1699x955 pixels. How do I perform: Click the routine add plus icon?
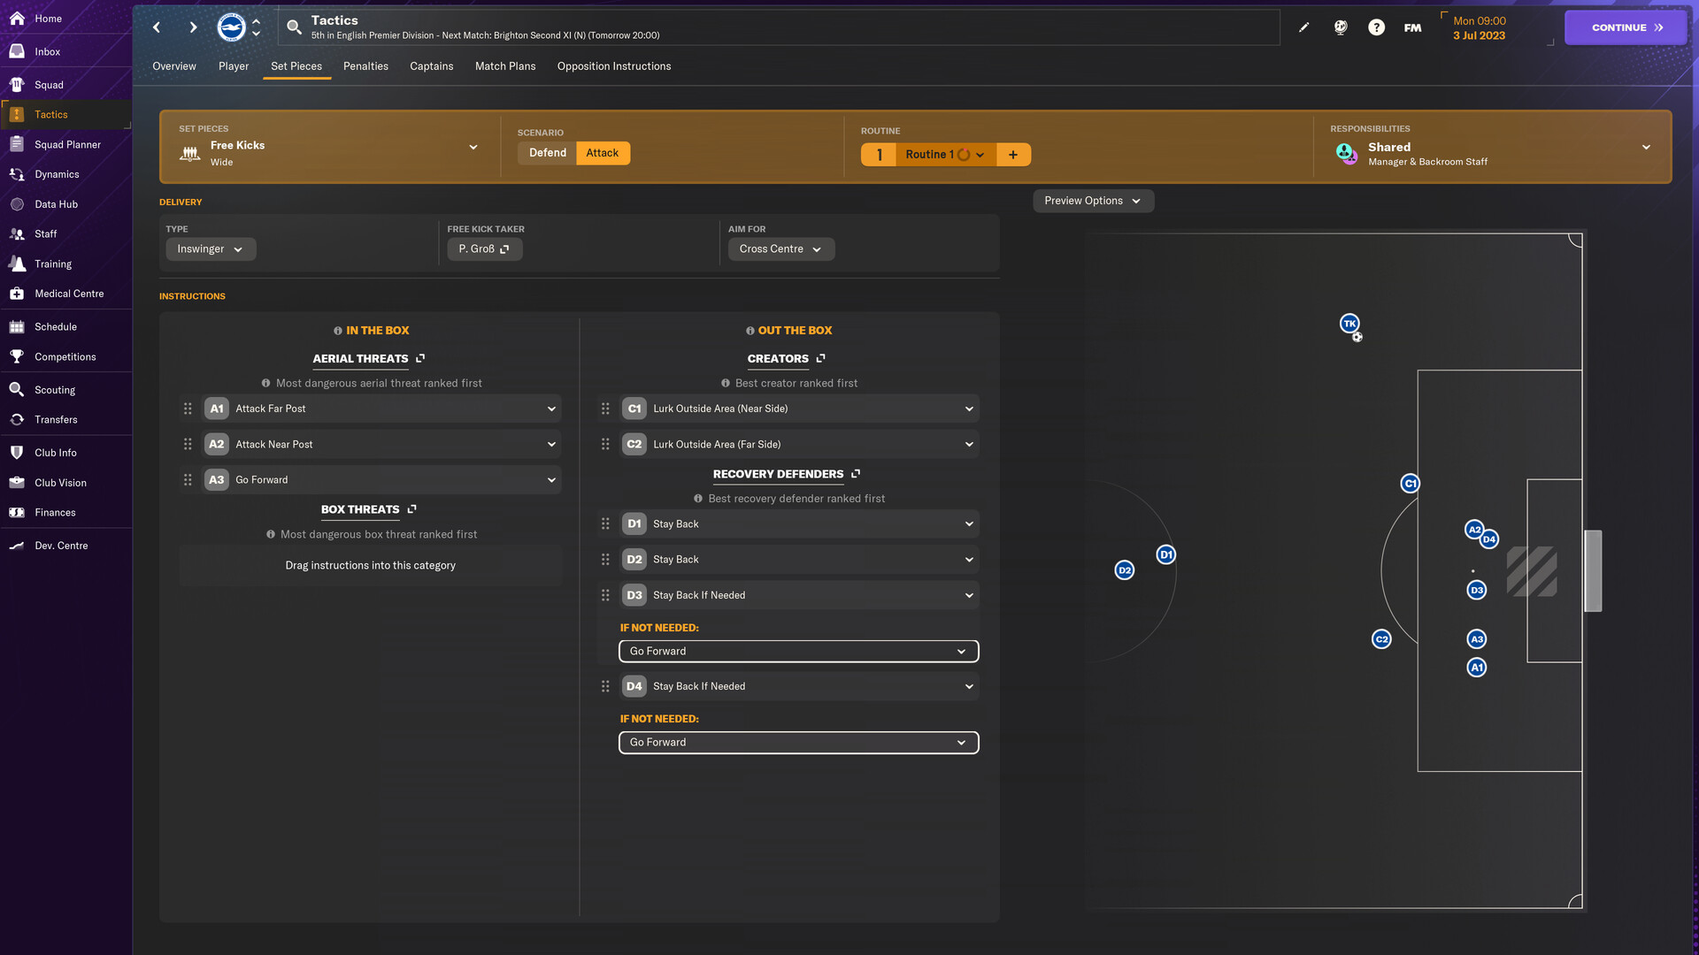tap(1013, 153)
